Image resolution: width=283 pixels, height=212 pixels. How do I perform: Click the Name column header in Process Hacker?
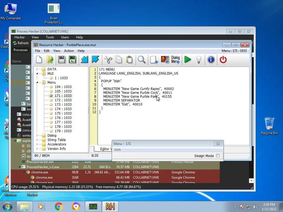tap(17, 61)
